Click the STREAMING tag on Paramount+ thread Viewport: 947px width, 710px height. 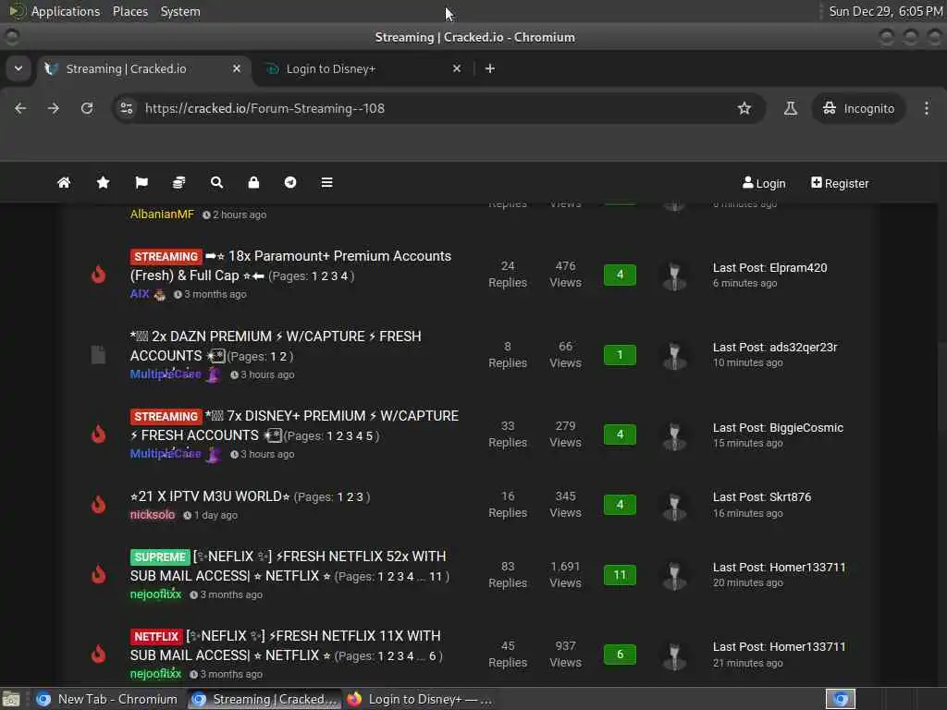[x=166, y=257]
